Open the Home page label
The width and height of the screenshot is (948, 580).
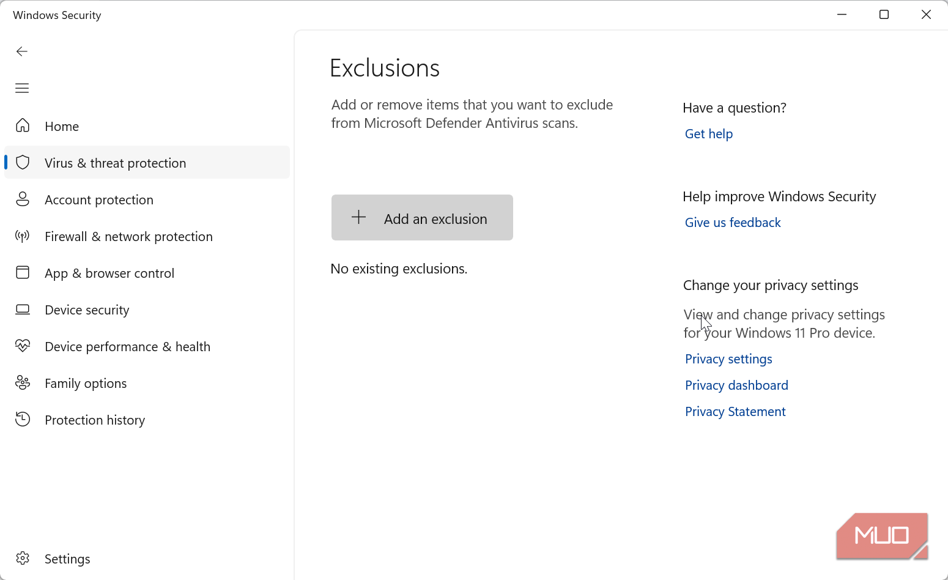[62, 127]
